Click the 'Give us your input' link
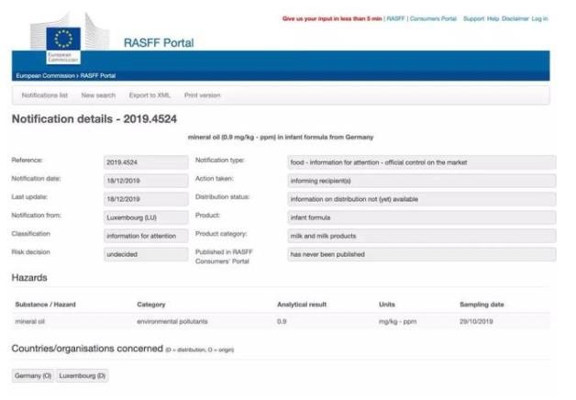Image resolution: width=576 pixels, height=400 pixels. point(332,18)
